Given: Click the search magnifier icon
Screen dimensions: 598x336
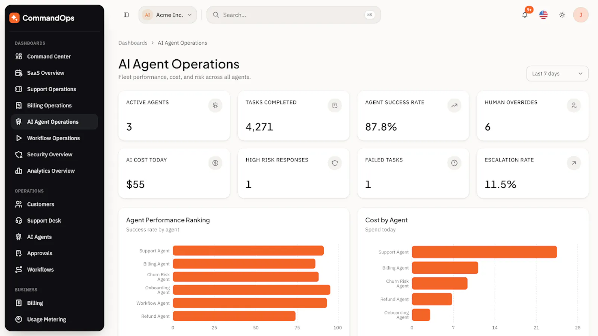Looking at the screenshot, I should click(x=216, y=15).
